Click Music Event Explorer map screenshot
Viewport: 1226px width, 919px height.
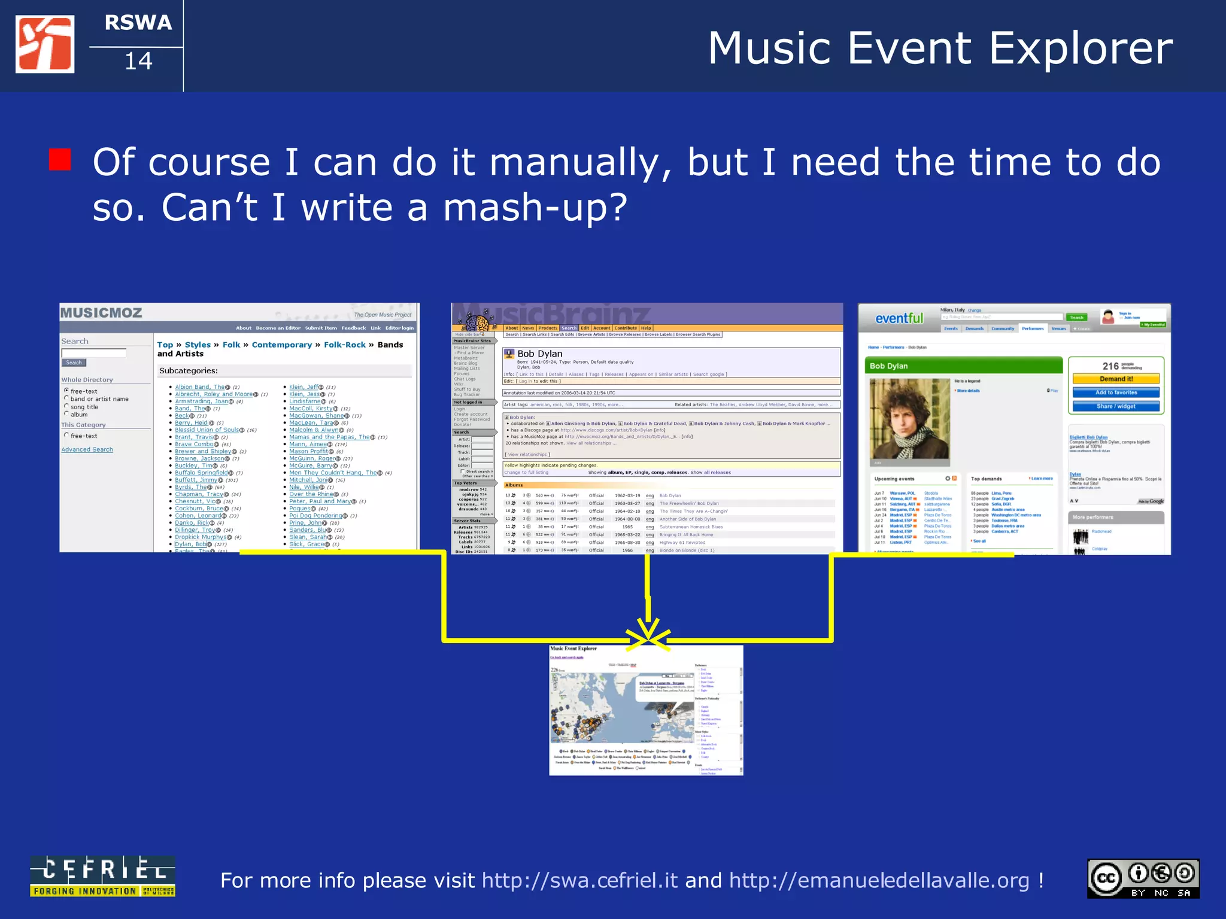coord(646,710)
